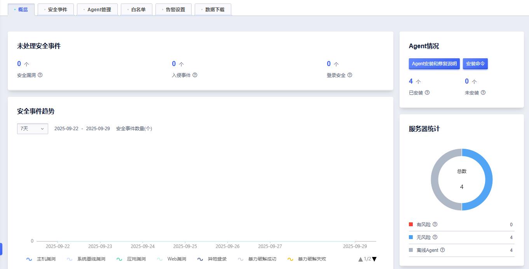
Task: Click help icon beside 已安装
Action: pyautogui.click(x=427, y=93)
